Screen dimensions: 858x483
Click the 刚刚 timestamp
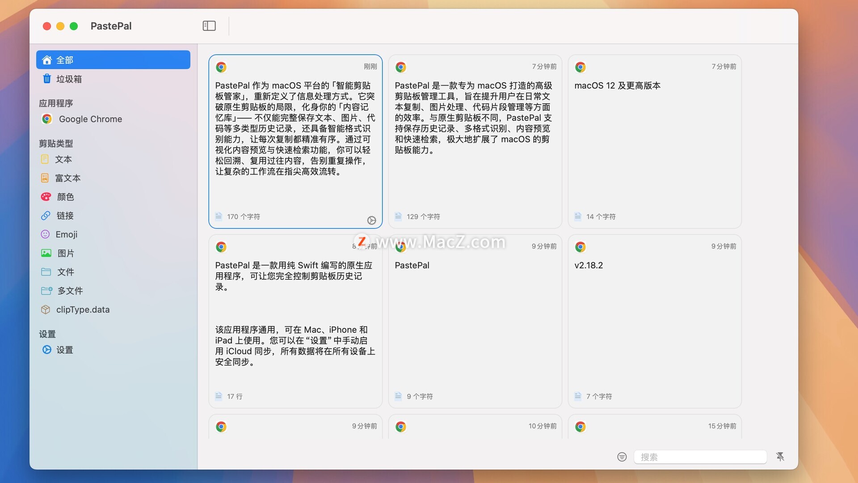(370, 67)
